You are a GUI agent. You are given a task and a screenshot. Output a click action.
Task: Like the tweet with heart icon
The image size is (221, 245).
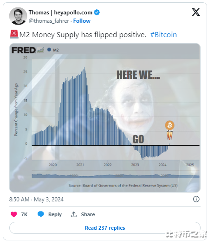point(14,214)
